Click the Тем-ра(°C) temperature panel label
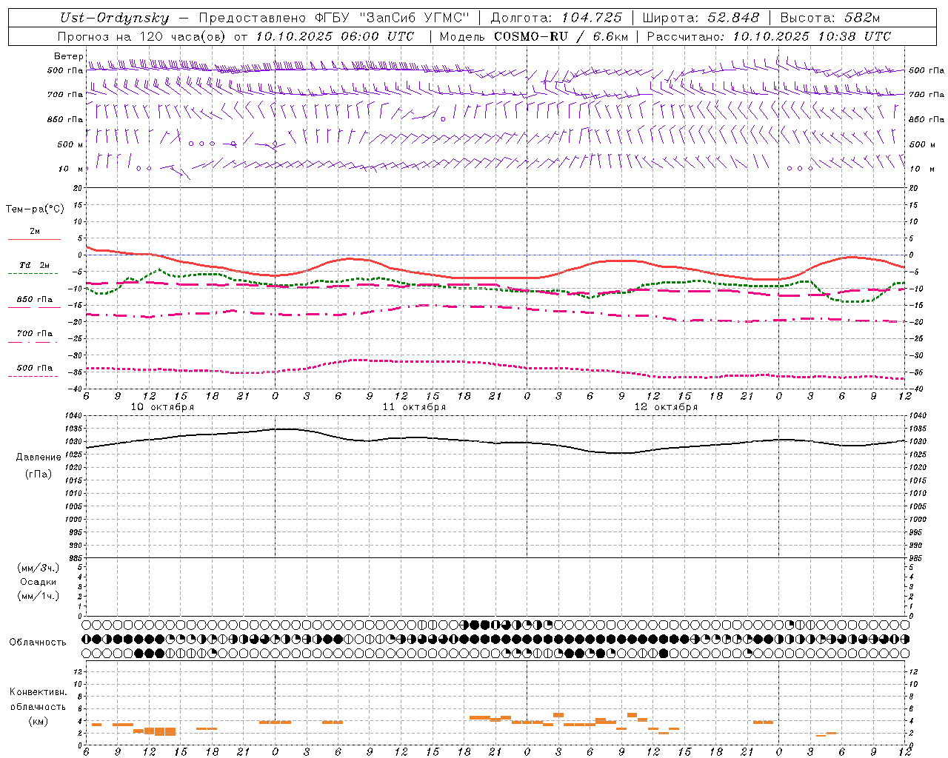 pyautogui.click(x=35, y=209)
